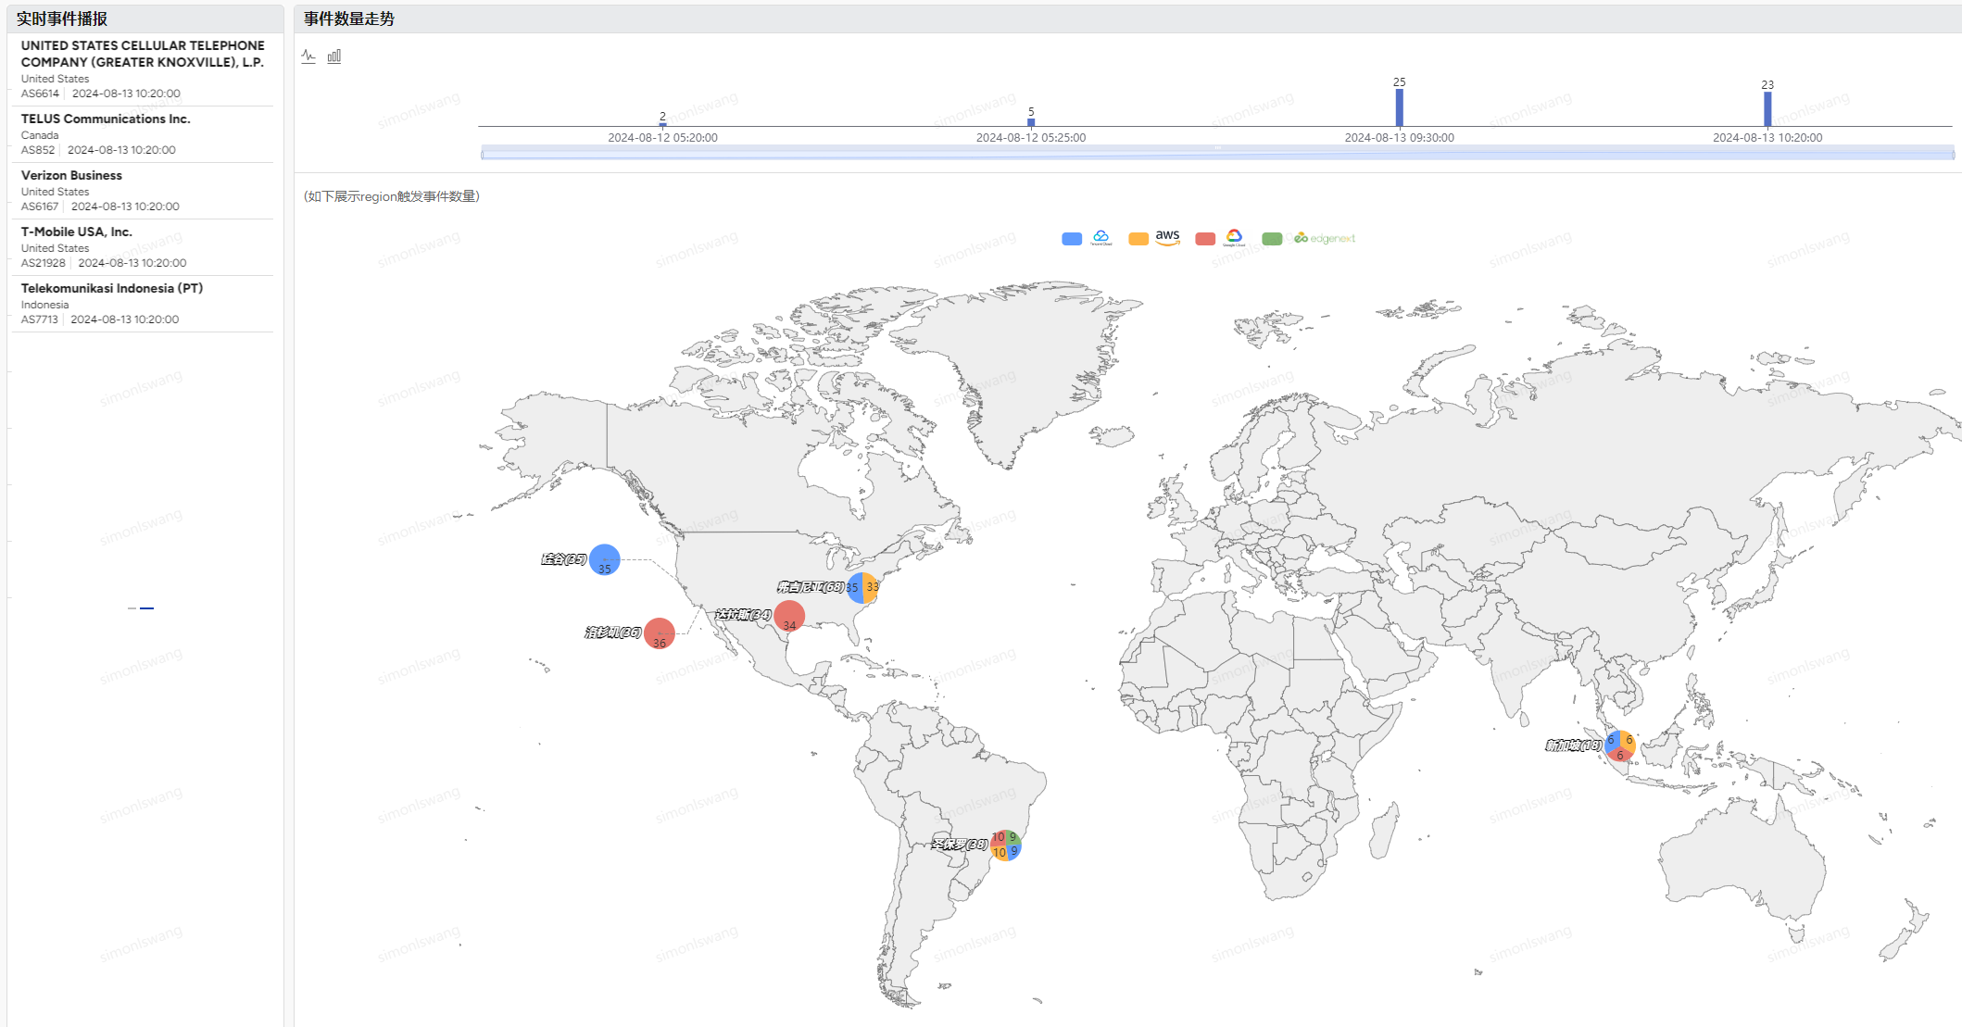Click the Tencent Cloud logo in legend

(x=1100, y=238)
